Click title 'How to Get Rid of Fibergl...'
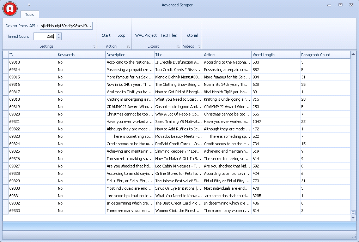The width and height of the screenshot is (359, 242). pyautogui.click(x=178, y=92)
